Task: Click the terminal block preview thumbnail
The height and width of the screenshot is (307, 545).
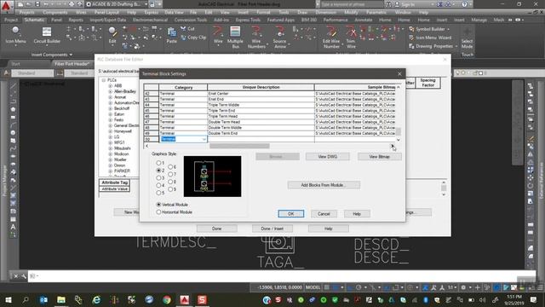Action: [212, 177]
